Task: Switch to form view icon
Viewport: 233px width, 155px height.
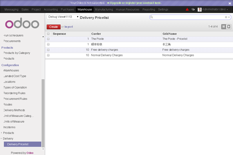Action: [x=229, y=27]
